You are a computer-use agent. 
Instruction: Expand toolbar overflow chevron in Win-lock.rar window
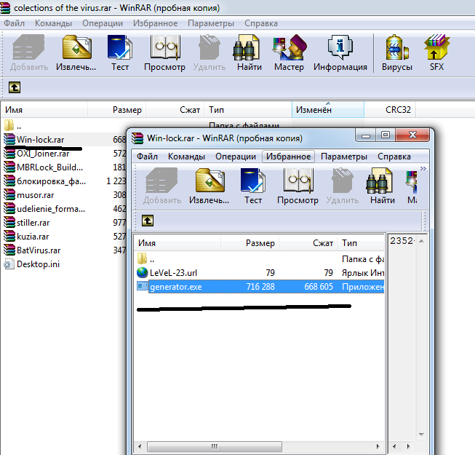[423, 168]
